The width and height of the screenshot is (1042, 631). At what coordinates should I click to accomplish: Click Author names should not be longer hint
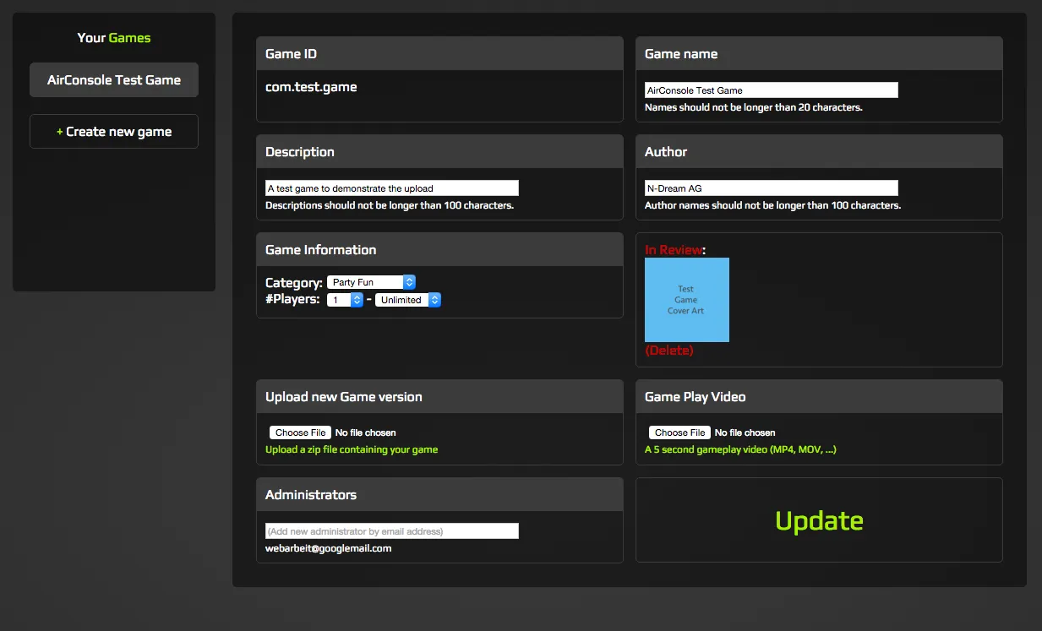[772, 205]
